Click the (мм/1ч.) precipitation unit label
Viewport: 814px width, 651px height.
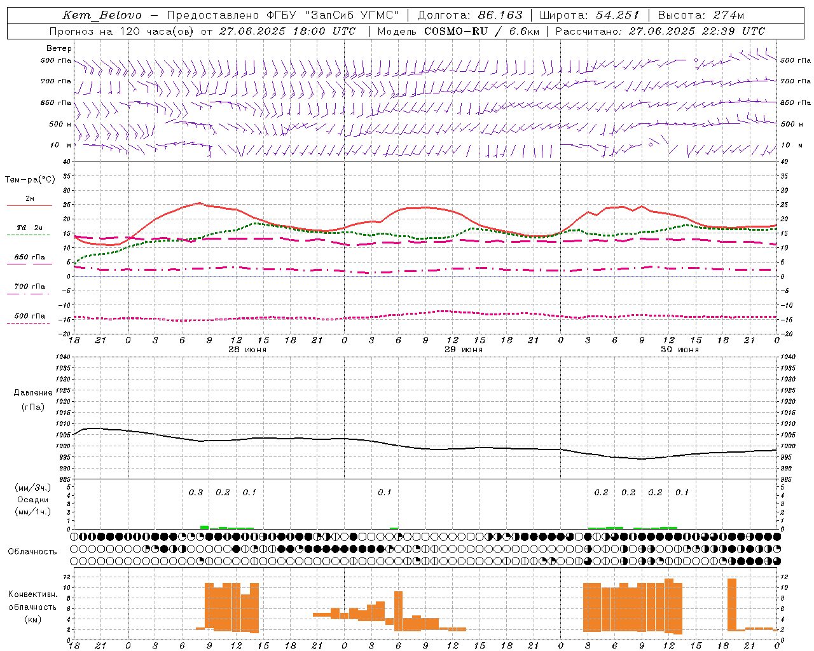coord(33,512)
